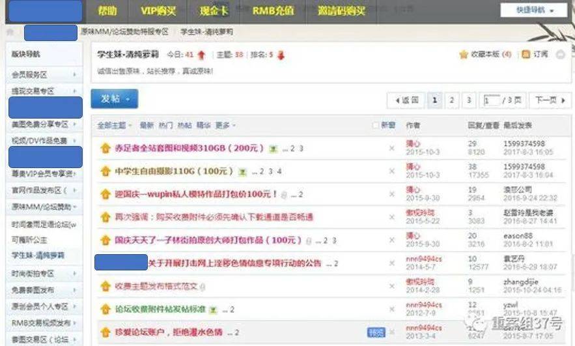Select RMB交易视频发布 in the sidebar
575x346 pixels.
click(41, 323)
